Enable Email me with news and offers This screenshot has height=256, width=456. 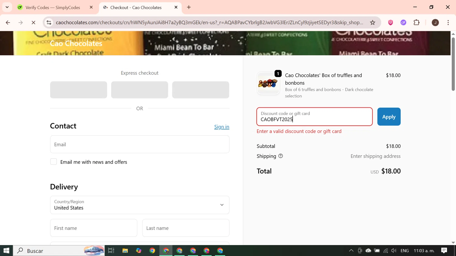coord(54,162)
